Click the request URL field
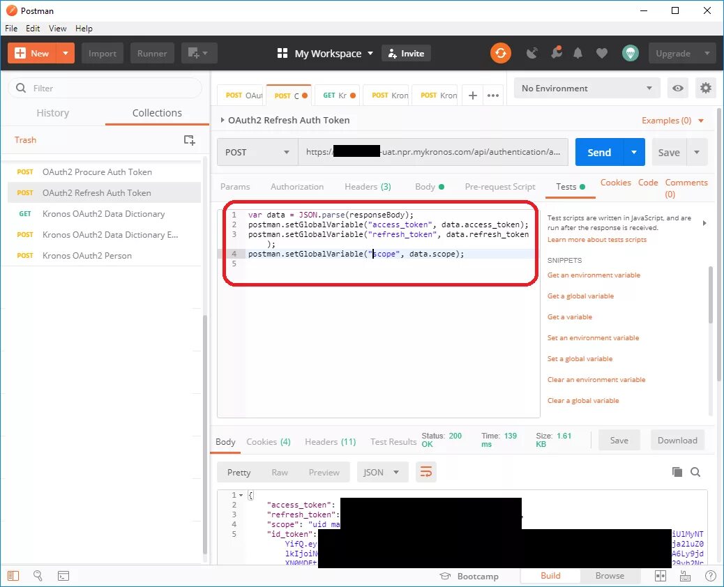Screen dimensions: 724x587 tap(433, 152)
